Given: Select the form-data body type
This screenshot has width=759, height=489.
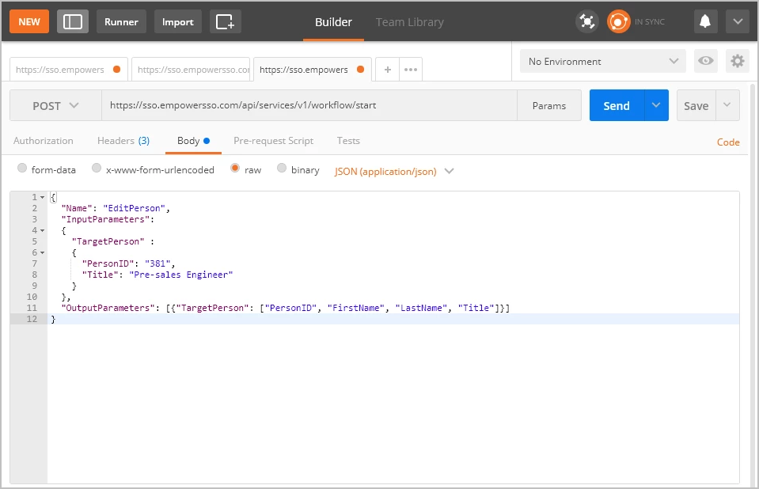Looking at the screenshot, I should point(22,169).
